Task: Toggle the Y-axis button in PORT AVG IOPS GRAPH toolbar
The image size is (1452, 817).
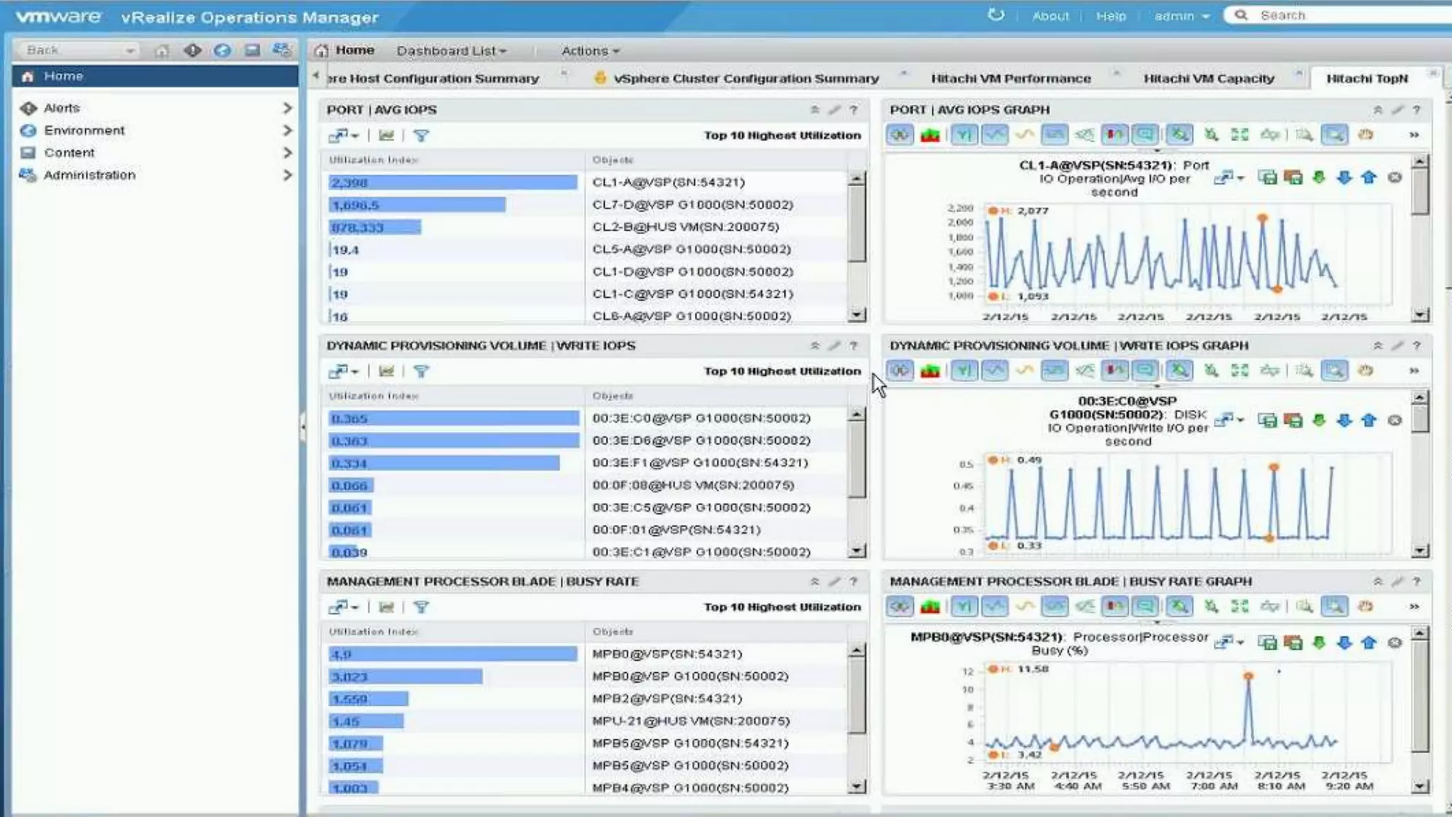Action: [964, 135]
